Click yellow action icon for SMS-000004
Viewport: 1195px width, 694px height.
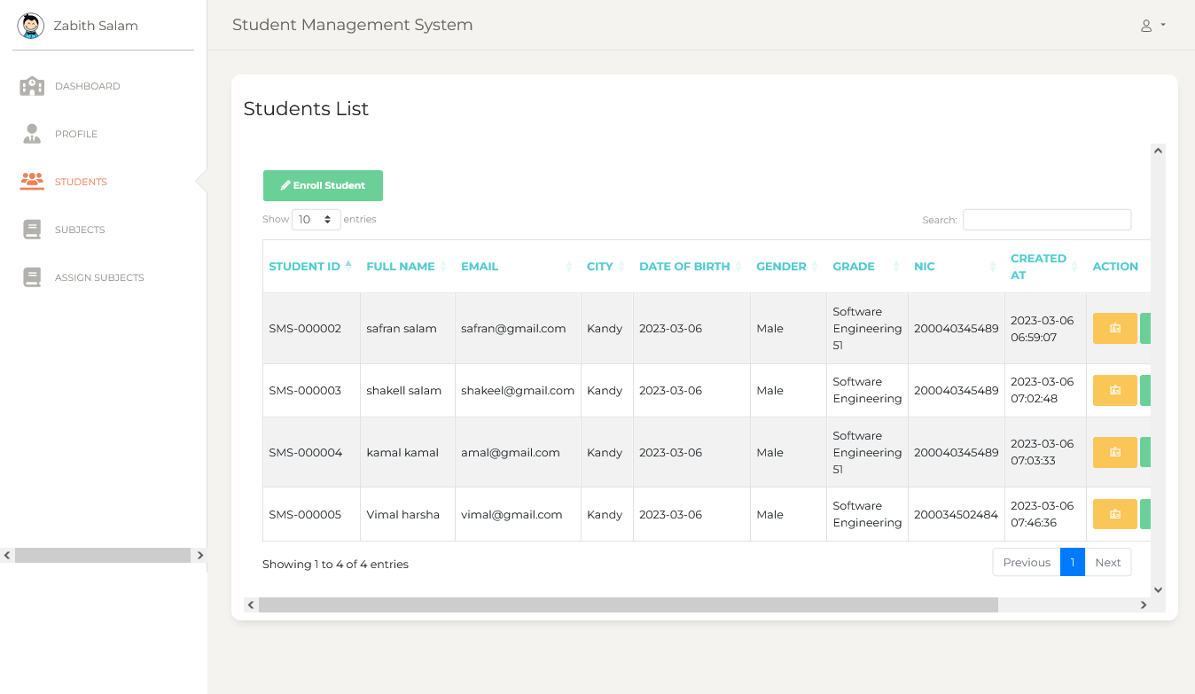1115,452
